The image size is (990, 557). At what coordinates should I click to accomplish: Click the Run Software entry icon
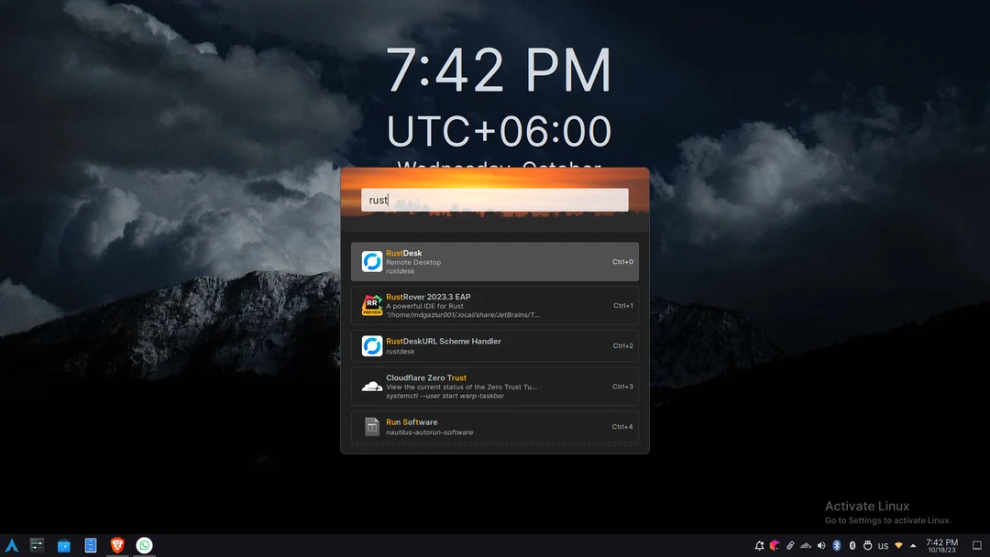coord(371,426)
